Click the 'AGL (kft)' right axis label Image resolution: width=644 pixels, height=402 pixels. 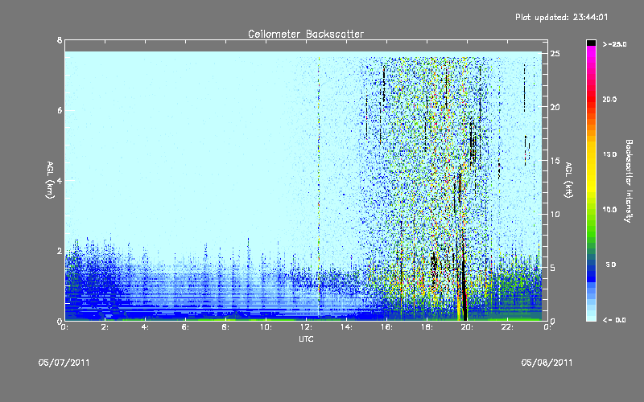tap(568, 180)
